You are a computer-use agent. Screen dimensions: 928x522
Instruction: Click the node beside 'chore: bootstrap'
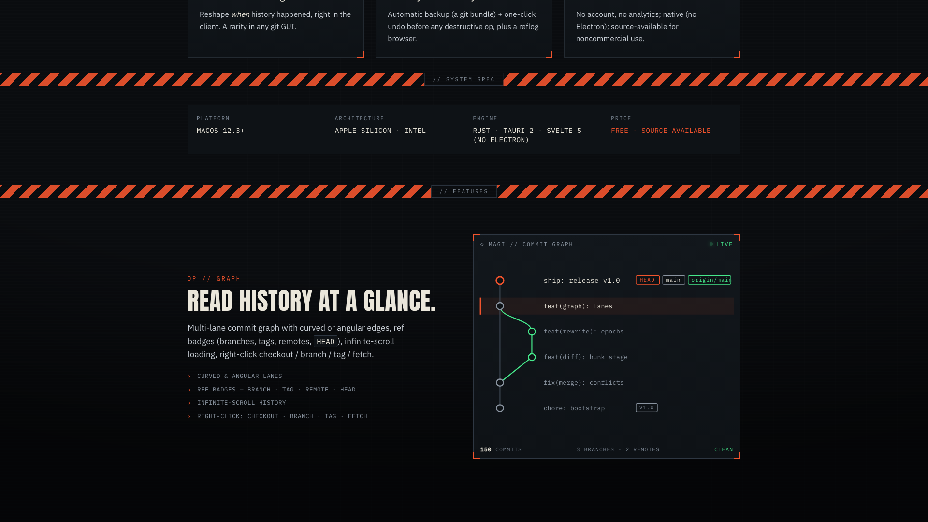click(x=500, y=408)
